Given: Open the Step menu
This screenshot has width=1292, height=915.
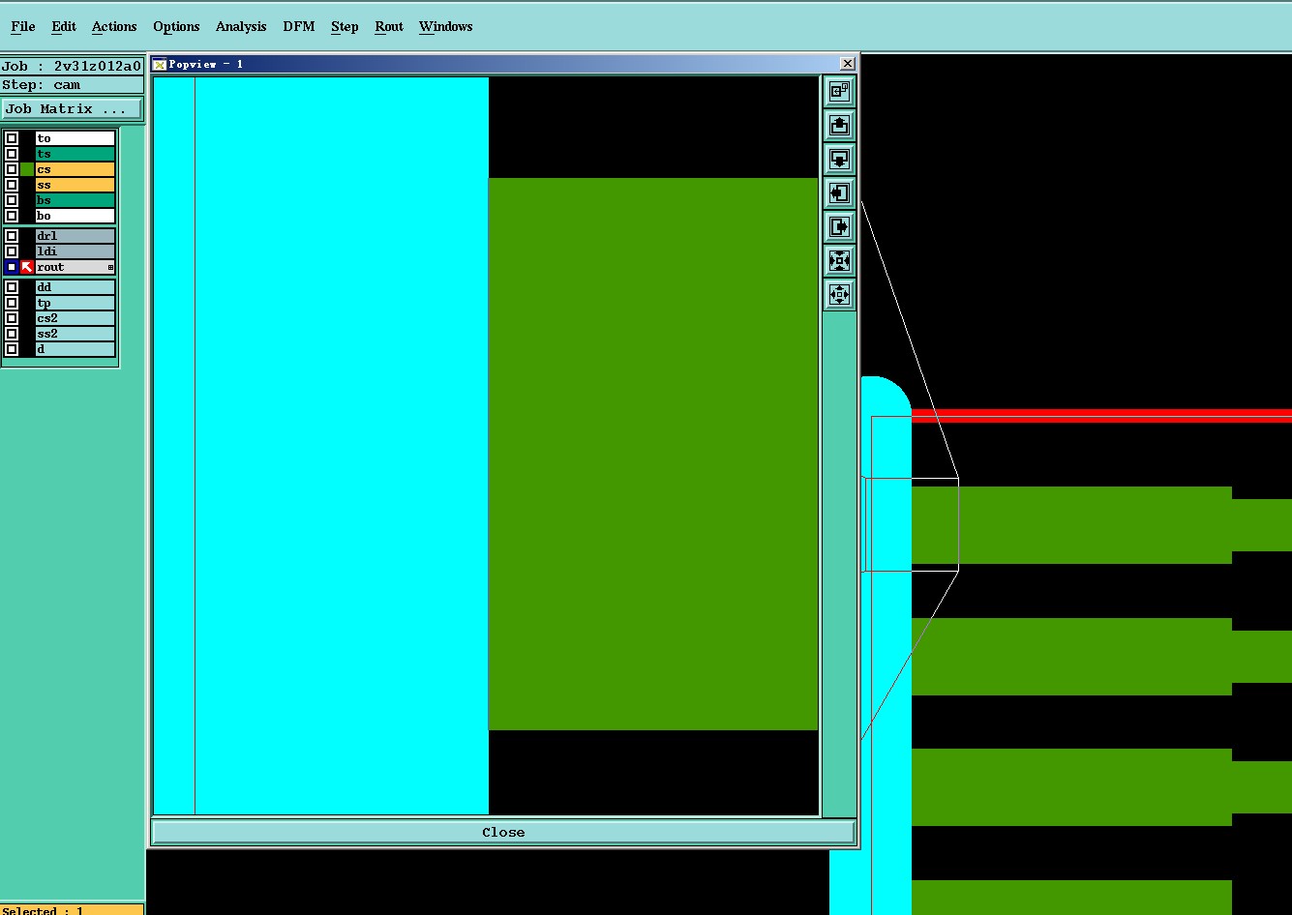Looking at the screenshot, I should pyautogui.click(x=345, y=26).
